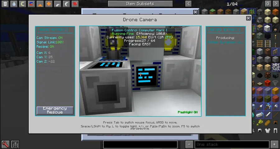
Task: Select the orange red sand block
Action: (x=276, y=12)
